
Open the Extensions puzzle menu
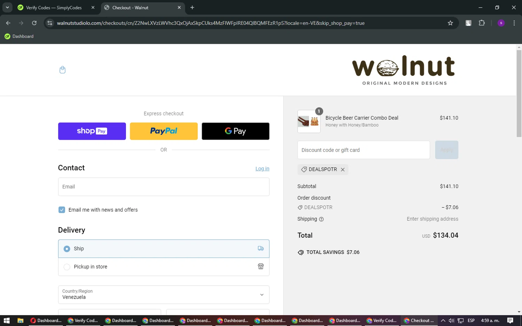482,23
